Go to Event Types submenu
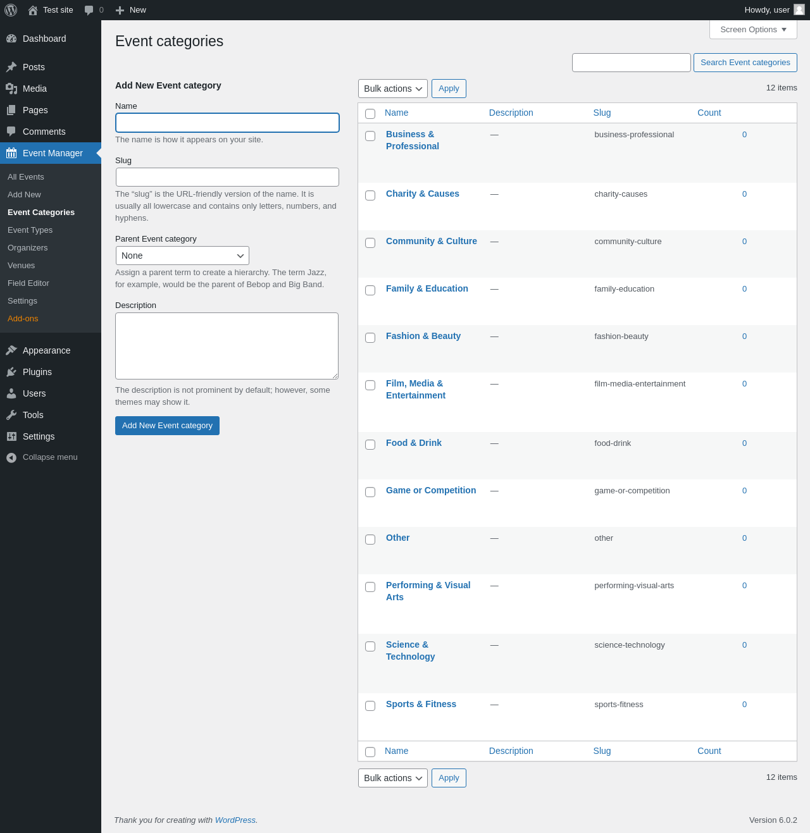The image size is (810, 833). click(x=30, y=230)
